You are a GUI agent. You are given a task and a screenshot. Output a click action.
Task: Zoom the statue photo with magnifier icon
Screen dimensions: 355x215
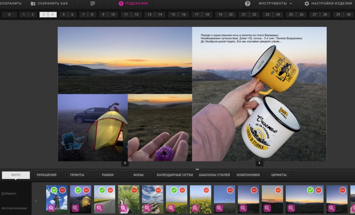51,208
